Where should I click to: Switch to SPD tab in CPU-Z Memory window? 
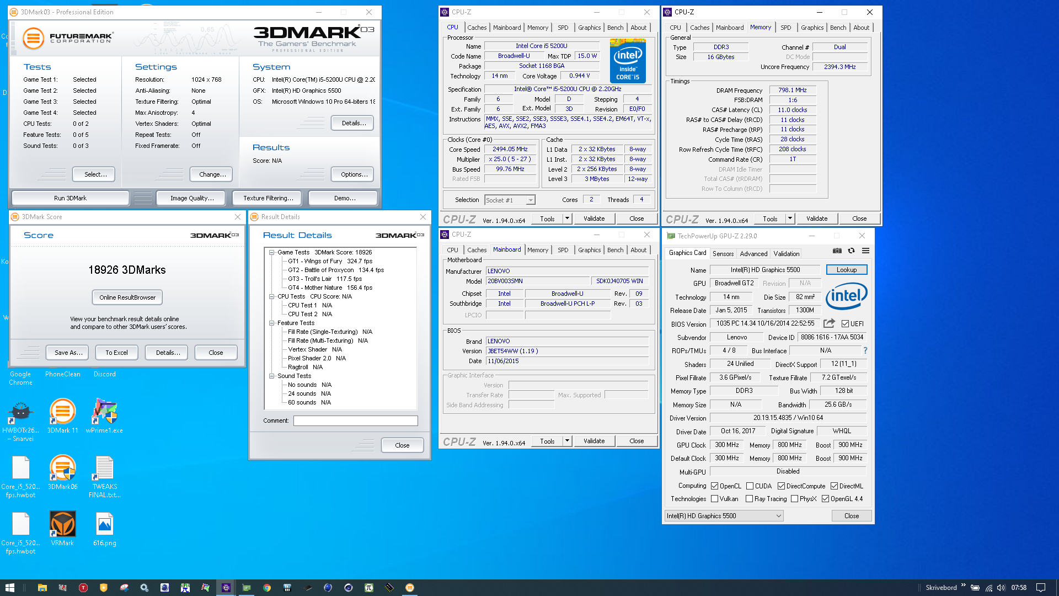tap(785, 28)
